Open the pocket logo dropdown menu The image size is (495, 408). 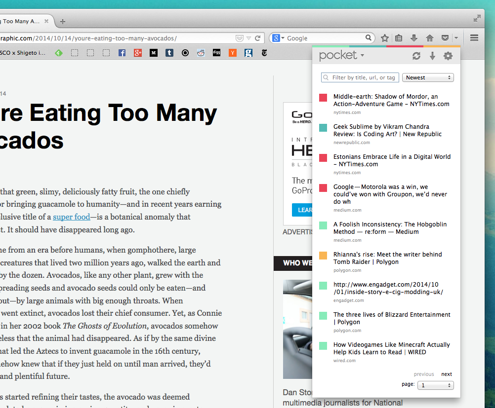[341, 55]
